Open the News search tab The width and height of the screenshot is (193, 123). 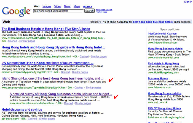tap(67, 6)
